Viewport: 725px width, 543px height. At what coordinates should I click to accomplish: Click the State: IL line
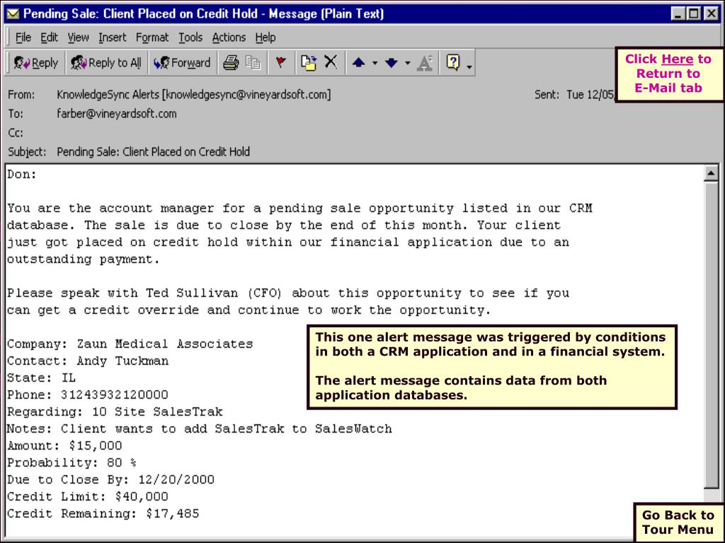41,378
